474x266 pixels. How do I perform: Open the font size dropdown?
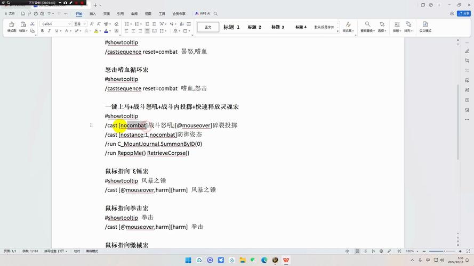click(85, 24)
